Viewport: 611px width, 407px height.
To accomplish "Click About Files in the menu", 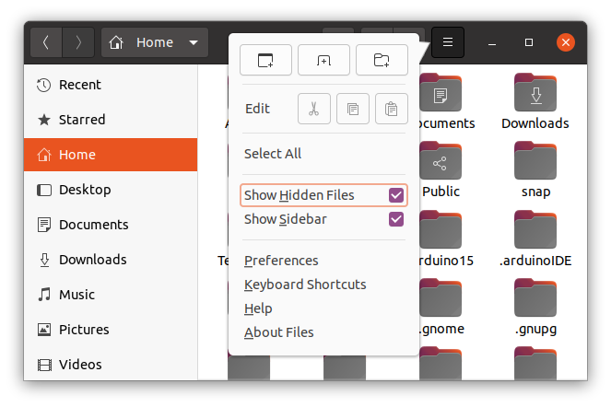I will pos(278,332).
